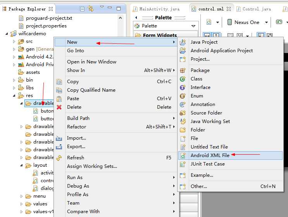This screenshot has height=217, width=288.
Task: Choose Build Path menu entry
Action: pos(116,118)
